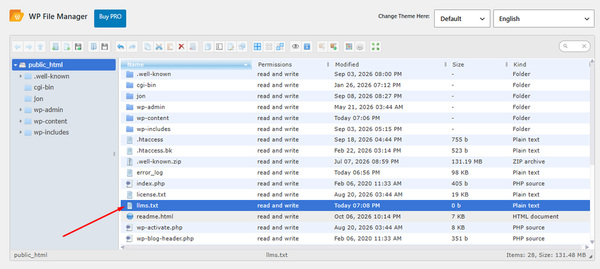The height and width of the screenshot is (269, 600).
Task: Click the WP File Manager logo icon
Action: click(17, 16)
